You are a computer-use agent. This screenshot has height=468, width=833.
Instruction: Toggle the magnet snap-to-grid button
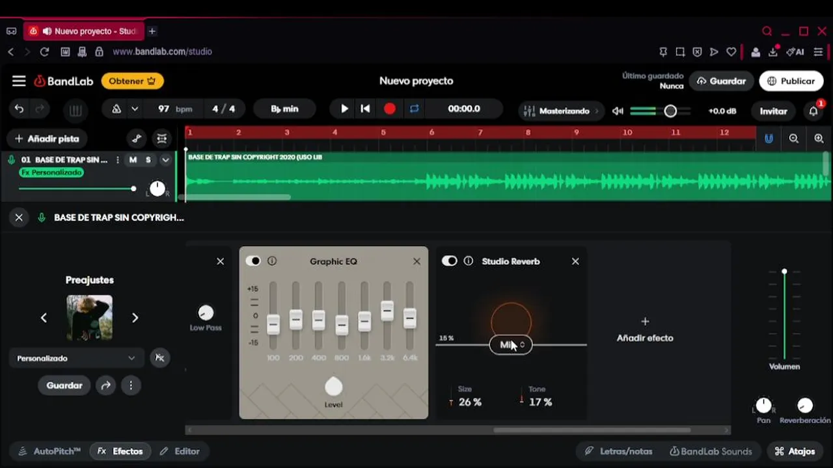[769, 138]
